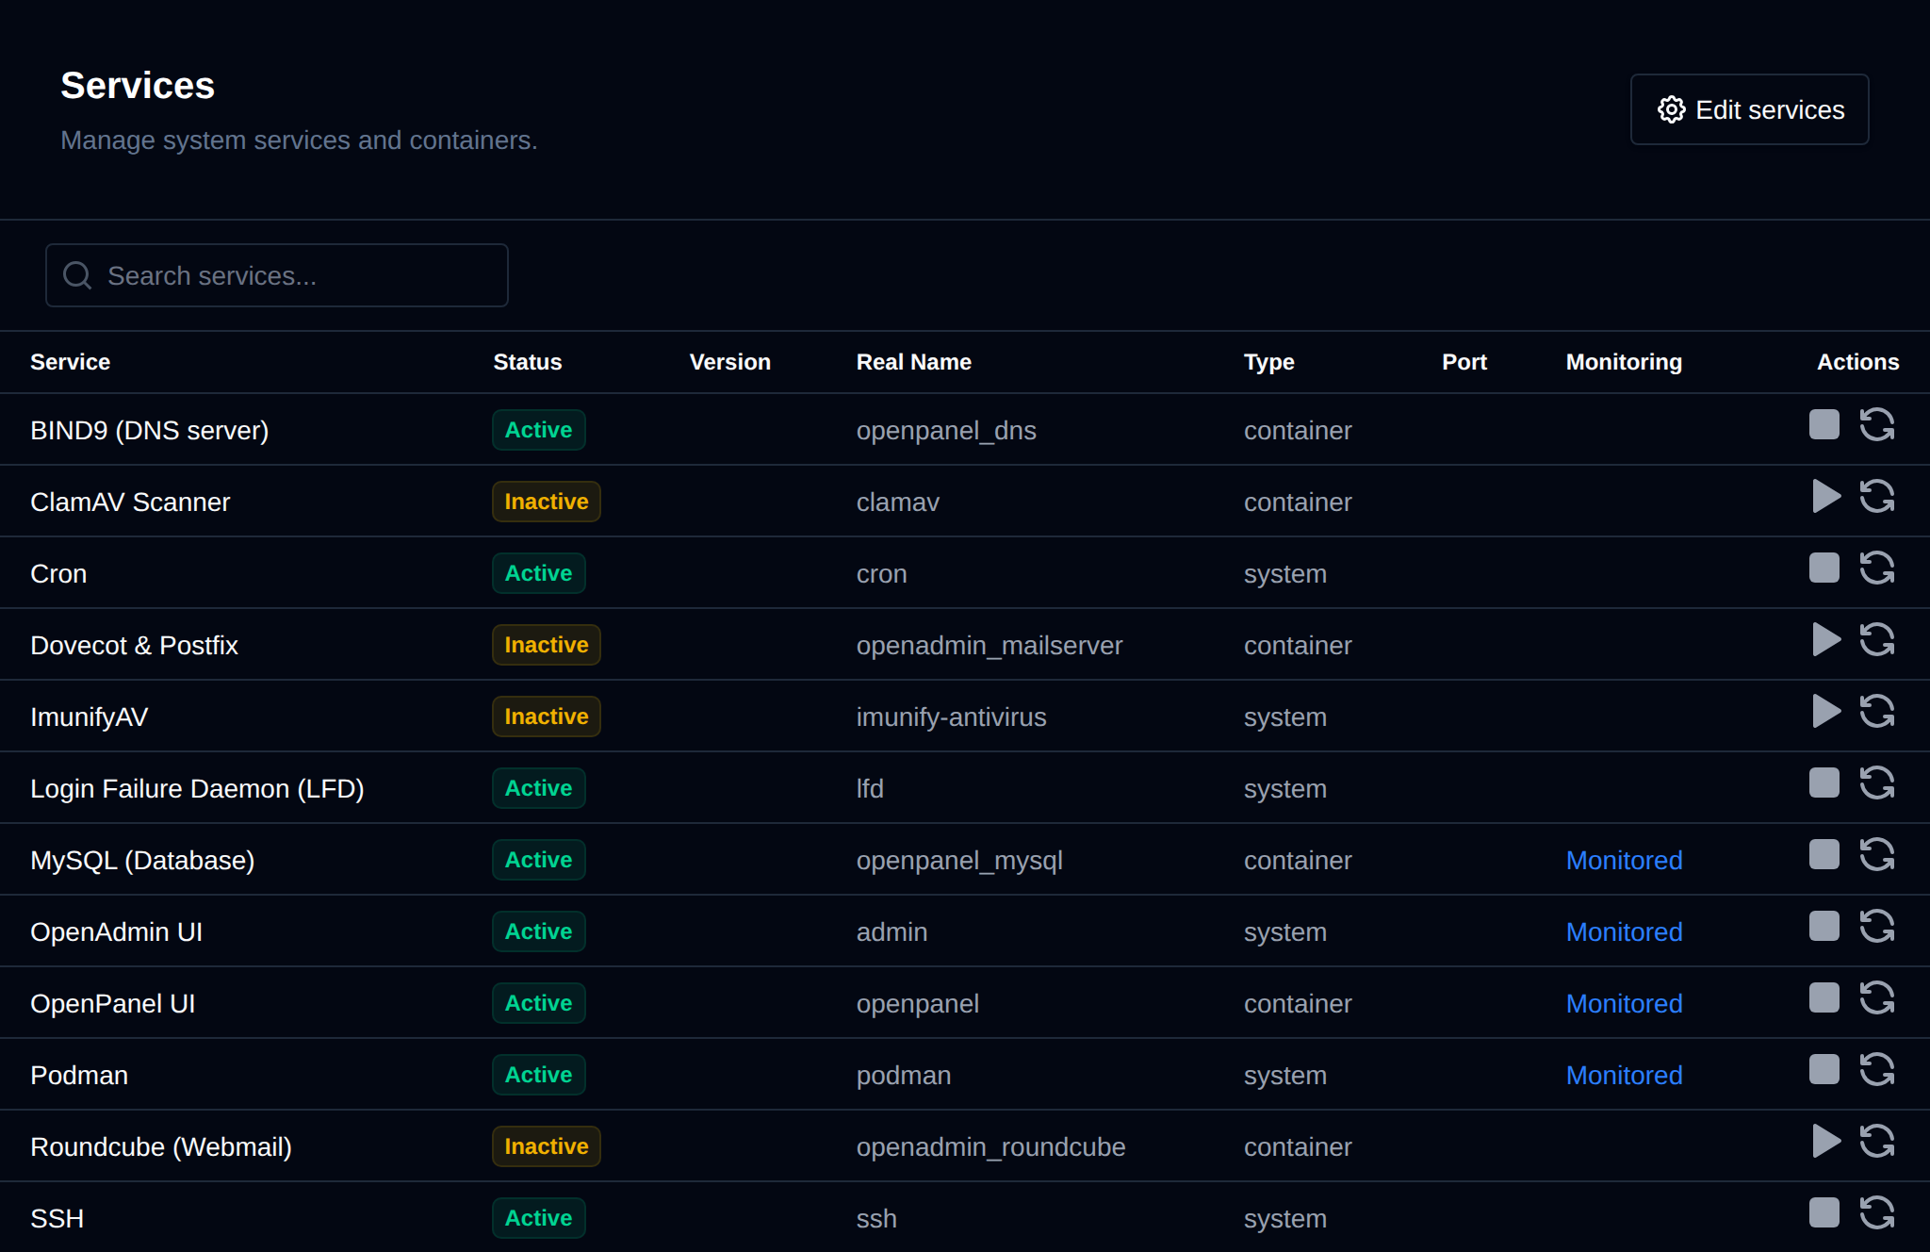Viewport: 1930px width, 1252px height.
Task: Restart the MySQL (Database) service
Action: (1876, 854)
